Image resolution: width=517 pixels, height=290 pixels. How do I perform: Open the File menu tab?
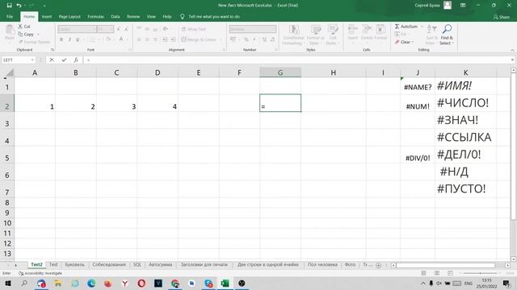point(10,16)
